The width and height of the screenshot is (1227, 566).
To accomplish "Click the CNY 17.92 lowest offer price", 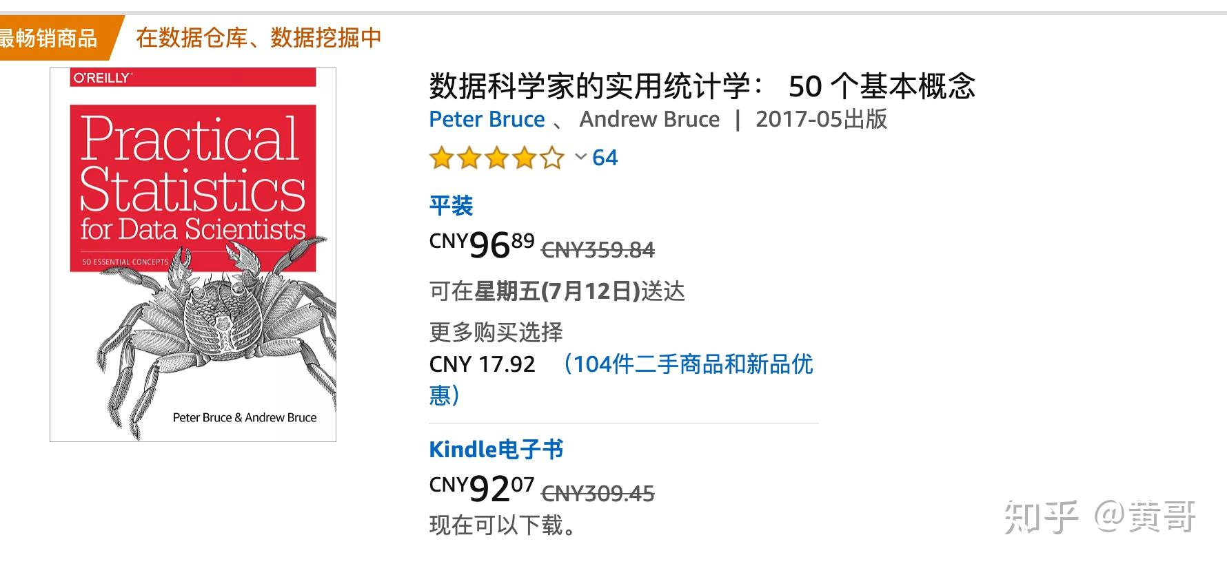I will 482,364.
